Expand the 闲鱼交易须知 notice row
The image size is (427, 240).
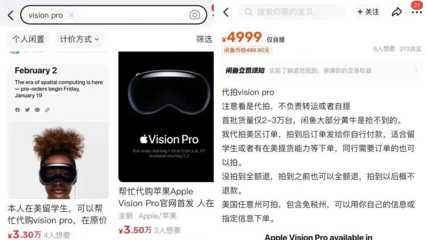(x=322, y=71)
